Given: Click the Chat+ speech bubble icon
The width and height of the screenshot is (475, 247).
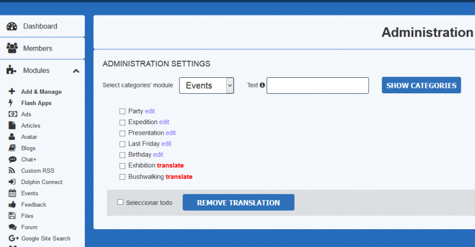Looking at the screenshot, I should click(12, 159).
